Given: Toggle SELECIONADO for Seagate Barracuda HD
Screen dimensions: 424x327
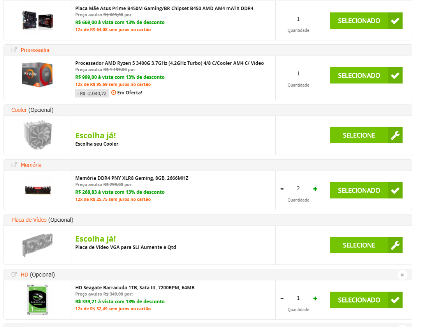Looking at the screenshot, I should (366, 300).
